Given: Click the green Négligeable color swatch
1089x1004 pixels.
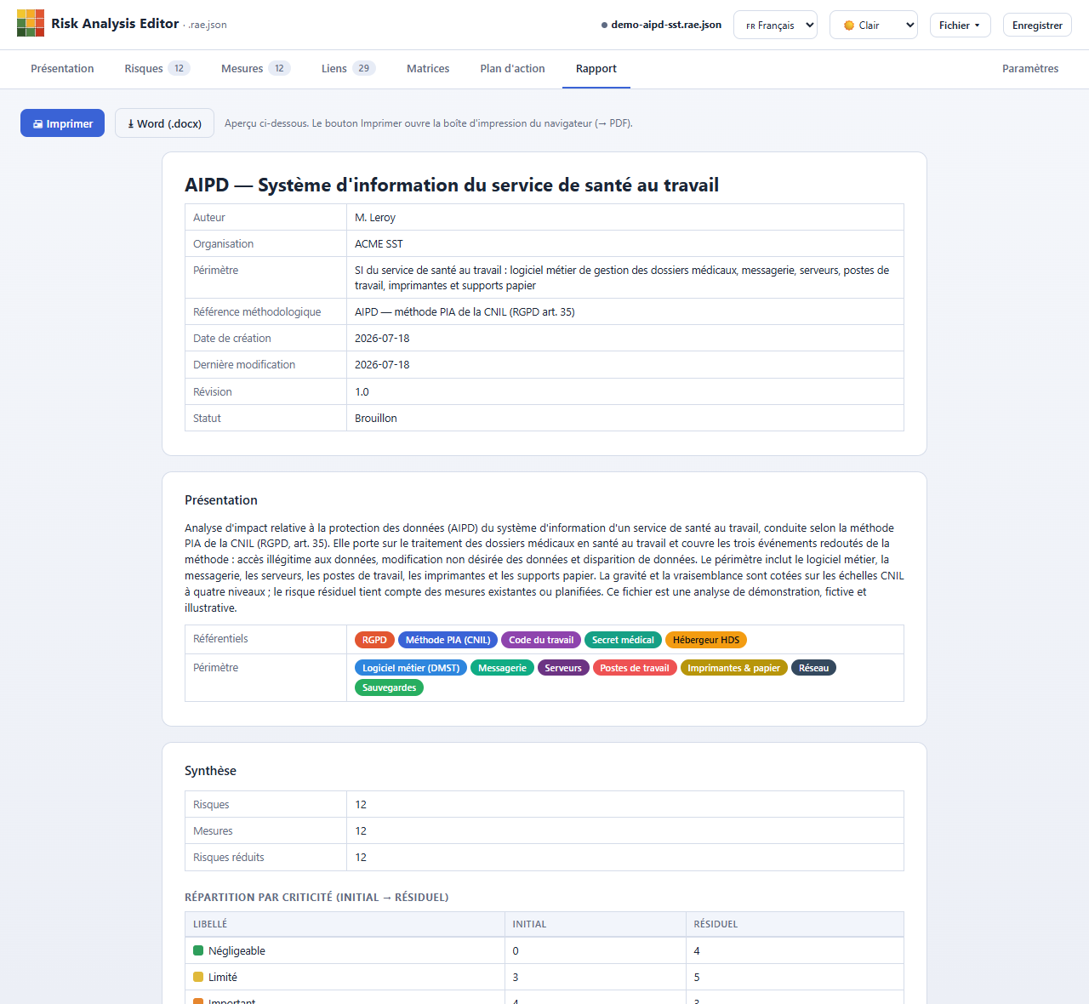Looking at the screenshot, I should tap(198, 950).
